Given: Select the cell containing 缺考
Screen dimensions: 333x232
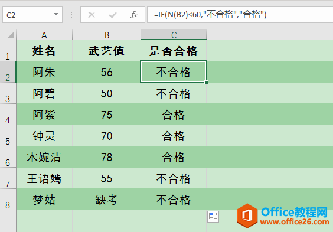Looking at the screenshot, I should [107, 200].
